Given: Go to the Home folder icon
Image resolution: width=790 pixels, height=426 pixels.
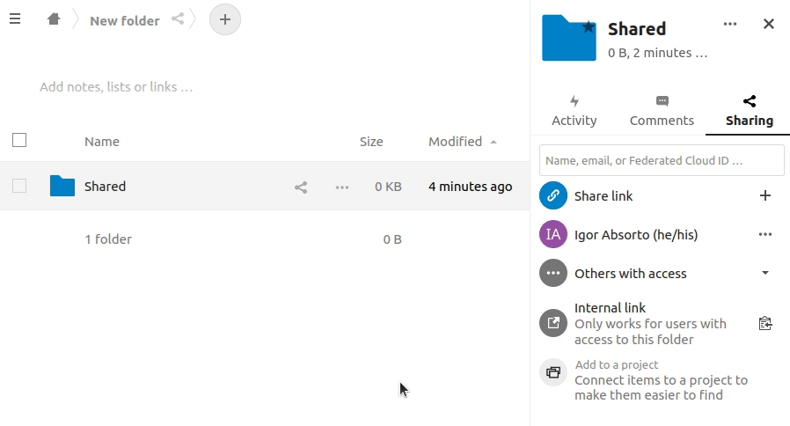Looking at the screenshot, I should click(x=54, y=18).
